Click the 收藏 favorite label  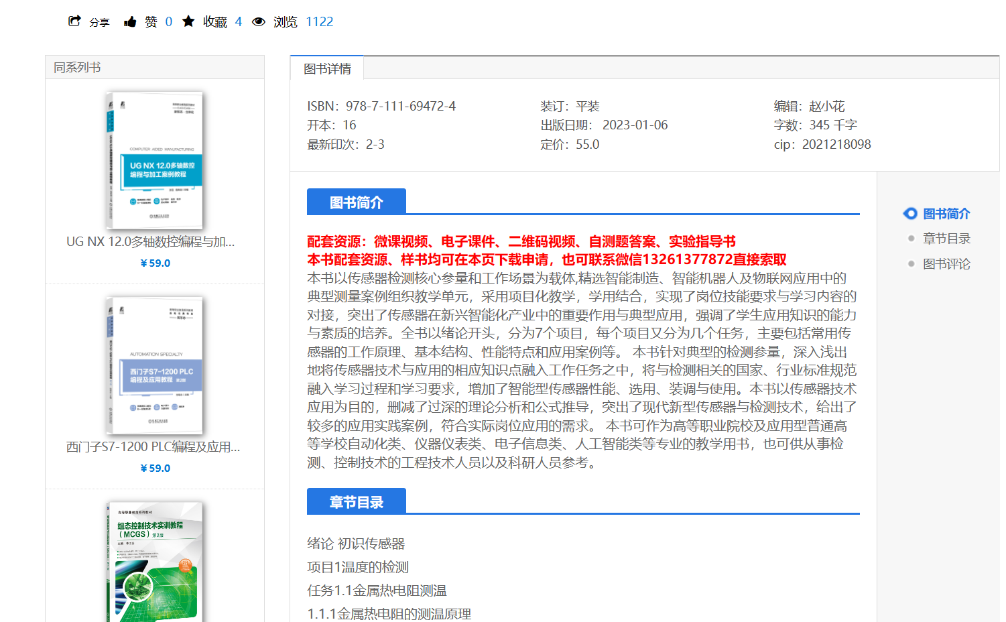215,22
